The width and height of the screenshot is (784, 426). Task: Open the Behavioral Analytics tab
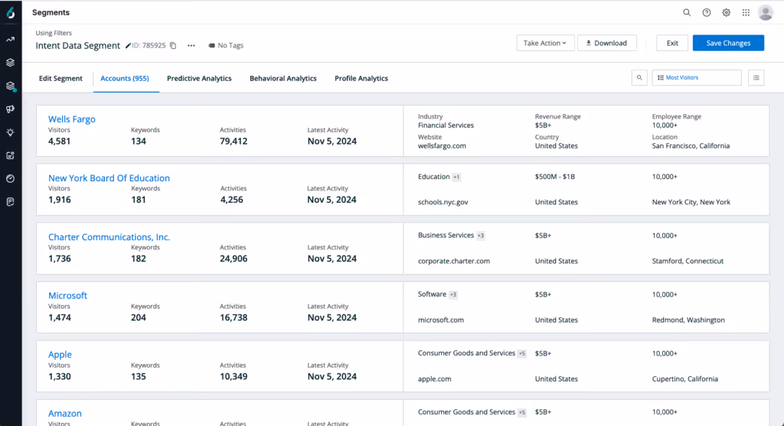pyautogui.click(x=283, y=79)
